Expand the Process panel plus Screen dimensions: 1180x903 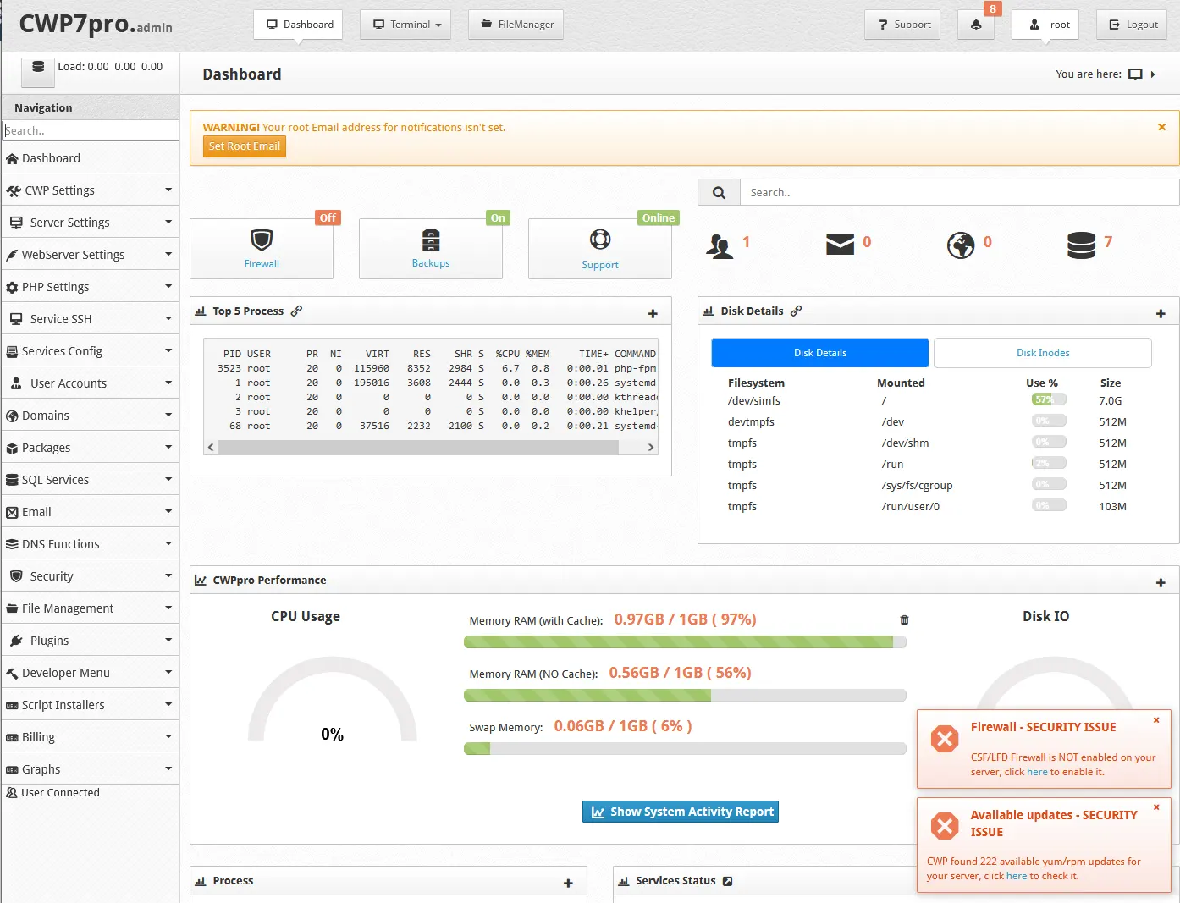pyautogui.click(x=568, y=884)
